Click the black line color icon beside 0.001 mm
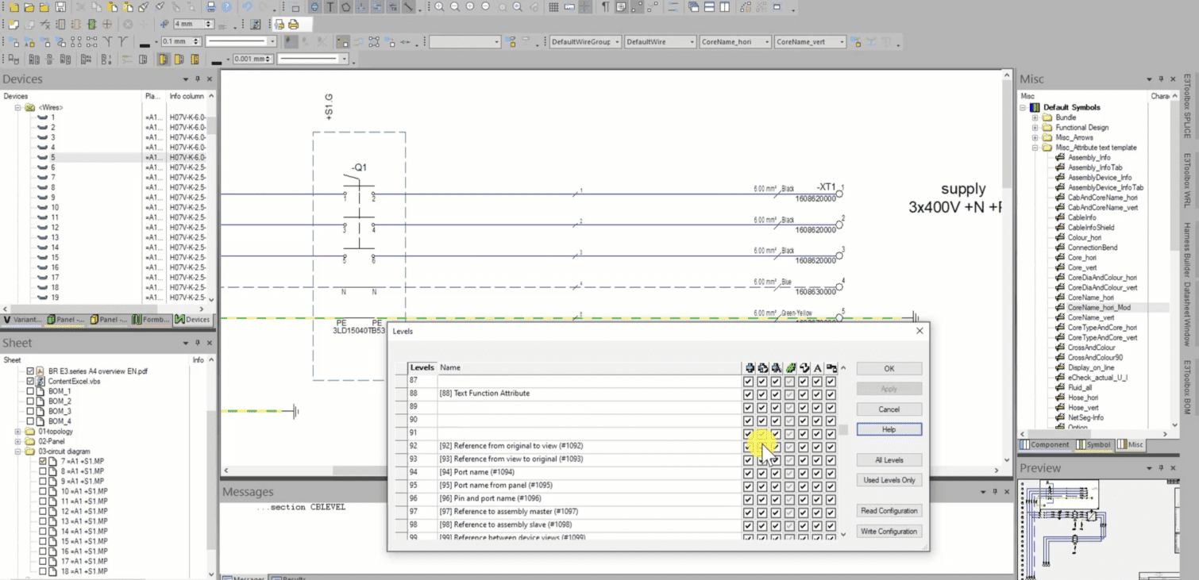 (216, 62)
